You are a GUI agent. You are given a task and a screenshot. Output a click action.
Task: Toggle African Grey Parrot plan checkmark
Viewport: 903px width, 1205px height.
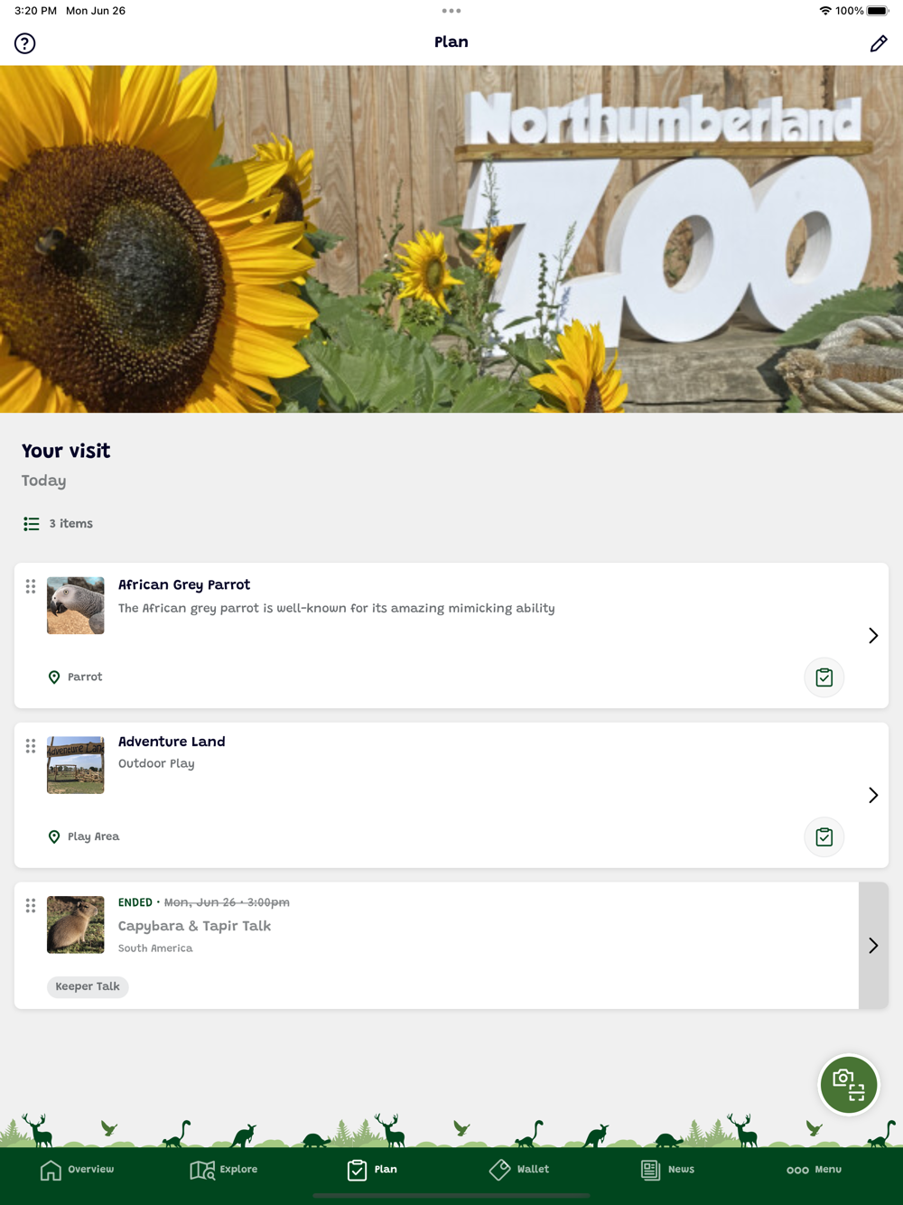[824, 677]
